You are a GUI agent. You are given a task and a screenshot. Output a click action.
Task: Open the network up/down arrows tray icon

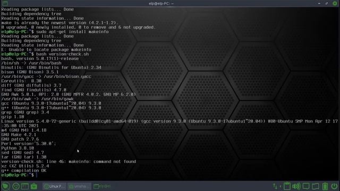[275, 186]
